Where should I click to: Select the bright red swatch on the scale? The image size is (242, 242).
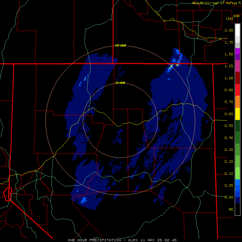[237, 90]
